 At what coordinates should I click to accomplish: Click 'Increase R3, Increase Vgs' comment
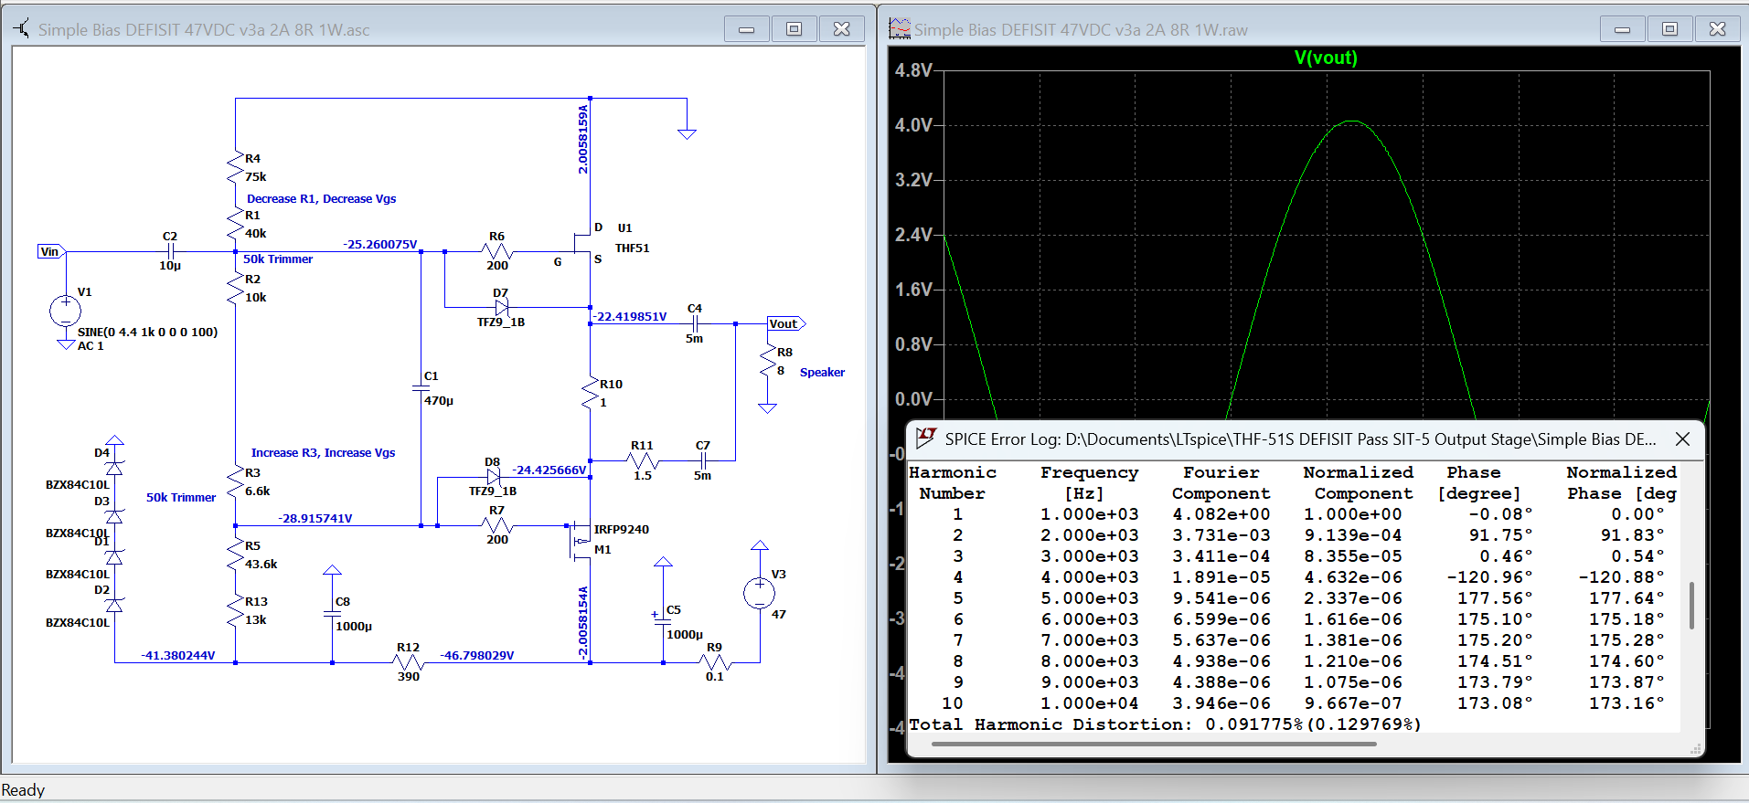[x=323, y=452]
